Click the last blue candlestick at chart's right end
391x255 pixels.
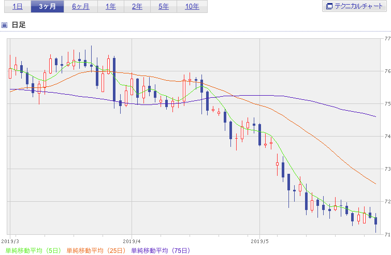click(x=376, y=221)
